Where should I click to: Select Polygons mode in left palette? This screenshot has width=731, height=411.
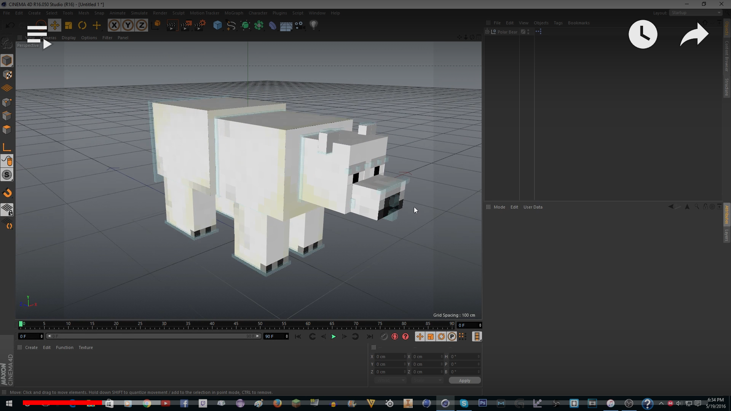(7, 130)
